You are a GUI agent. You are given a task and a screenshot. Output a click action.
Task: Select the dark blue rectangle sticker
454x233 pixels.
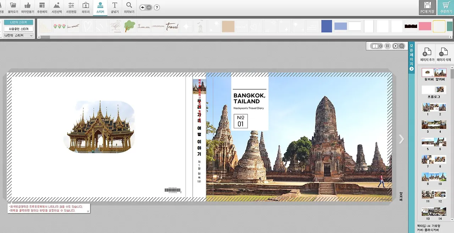pyautogui.click(x=327, y=26)
